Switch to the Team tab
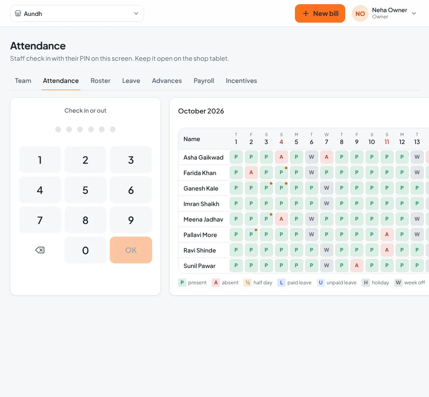 [x=23, y=81]
